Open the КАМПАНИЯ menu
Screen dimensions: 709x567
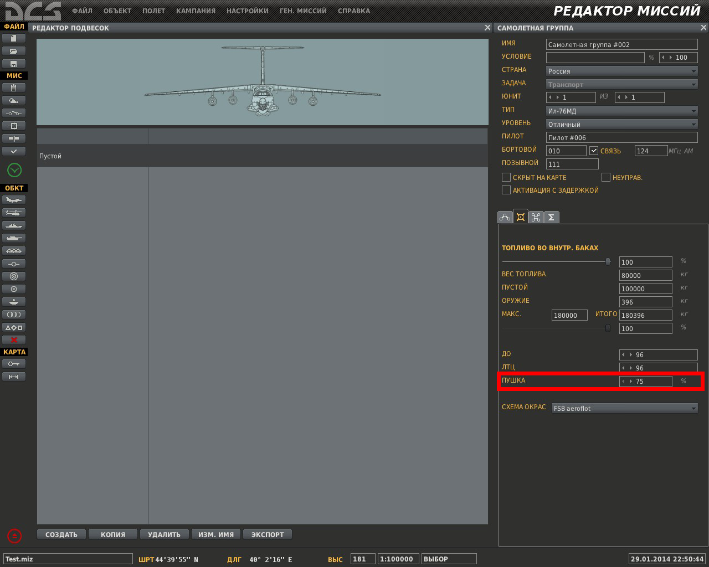[196, 11]
